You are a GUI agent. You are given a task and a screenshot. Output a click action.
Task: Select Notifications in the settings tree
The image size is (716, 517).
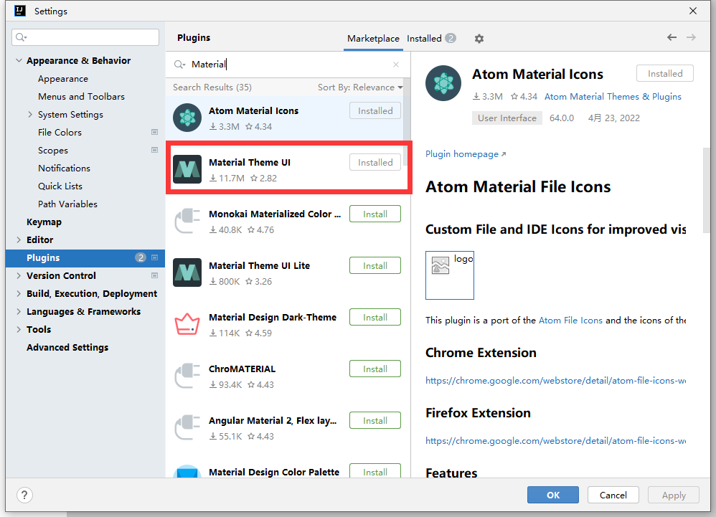64,169
